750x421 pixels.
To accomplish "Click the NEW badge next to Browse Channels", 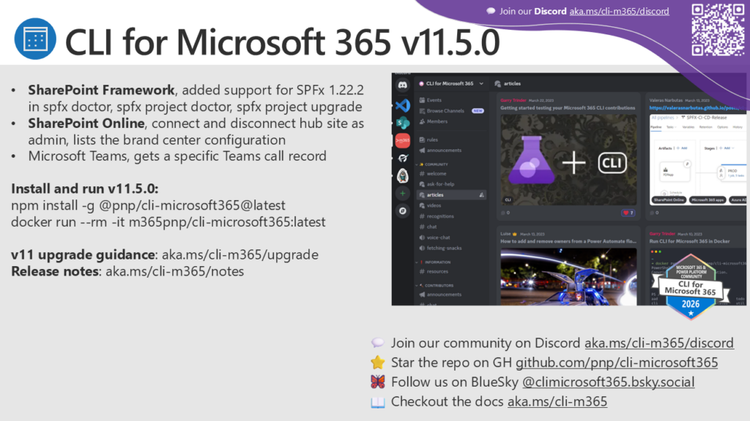I will click(x=478, y=111).
